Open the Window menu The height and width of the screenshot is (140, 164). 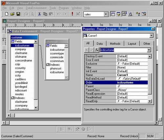(x=76, y=8)
